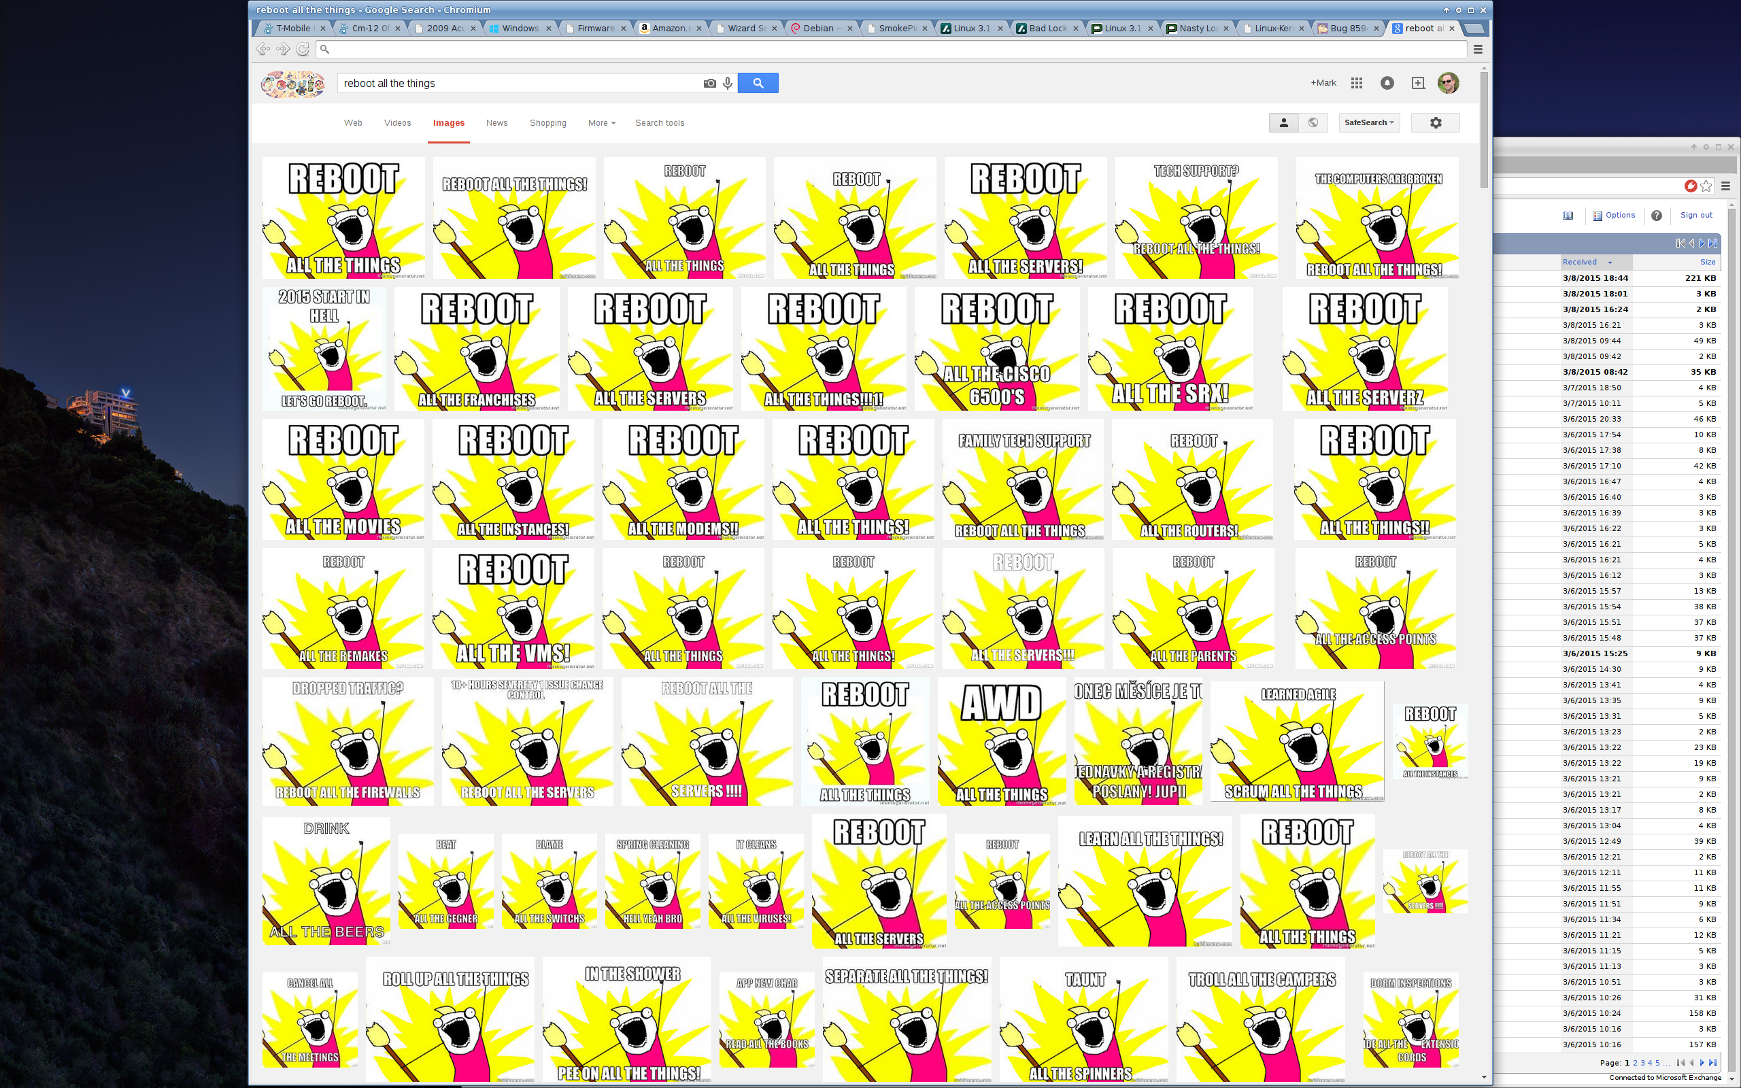Open search settings gear button
Viewport: 1741px width, 1088px height.
point(1435,123)
